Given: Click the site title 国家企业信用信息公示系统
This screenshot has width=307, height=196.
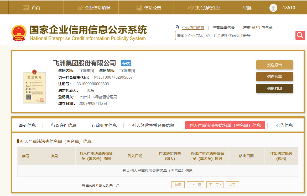Looking at the screenshot, I should tap(88, 30).
